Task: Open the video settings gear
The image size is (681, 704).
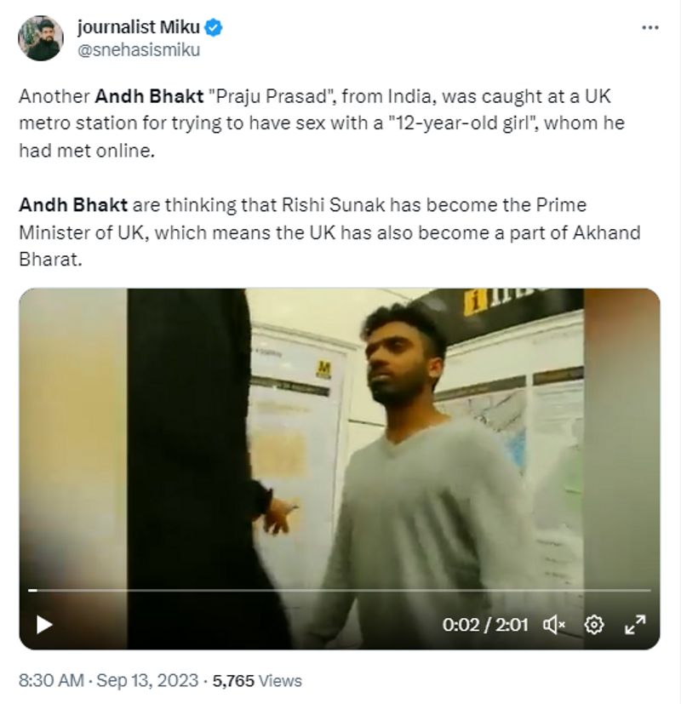Action: pos(594,625)
